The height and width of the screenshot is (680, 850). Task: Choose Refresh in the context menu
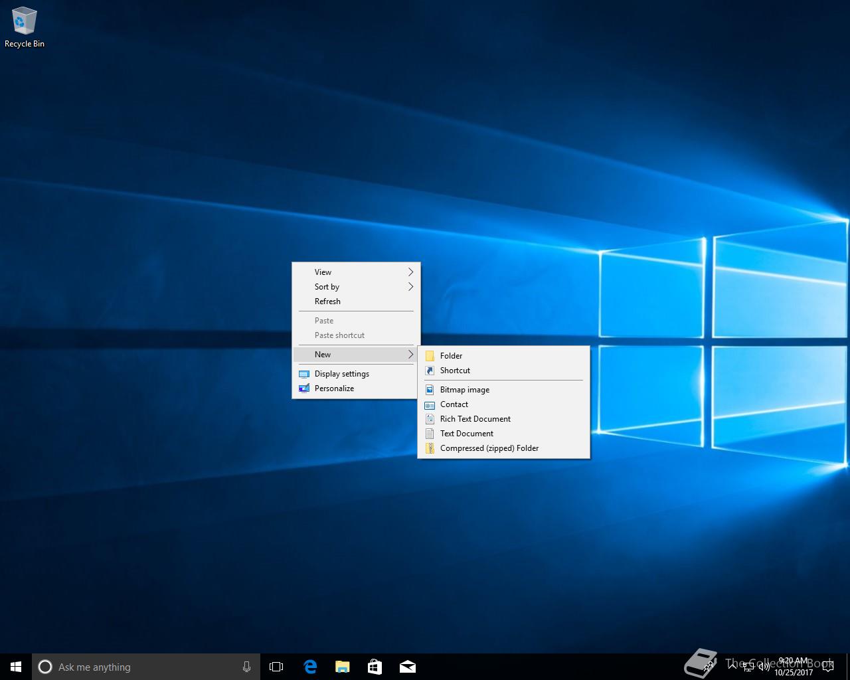356,301
